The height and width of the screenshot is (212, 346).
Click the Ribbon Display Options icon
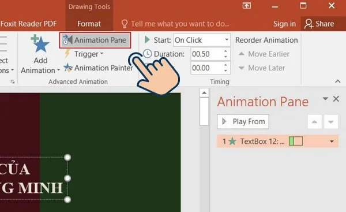(246, 6)
